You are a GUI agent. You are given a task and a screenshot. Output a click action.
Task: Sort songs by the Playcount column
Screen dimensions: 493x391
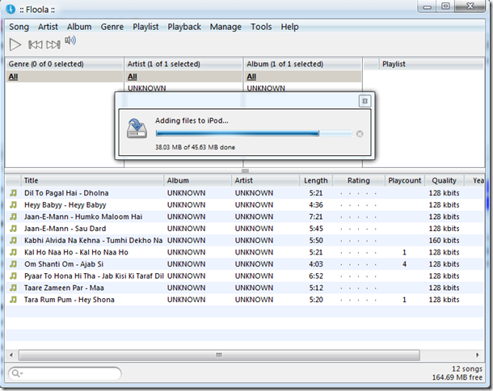click(x=405, y=180)
